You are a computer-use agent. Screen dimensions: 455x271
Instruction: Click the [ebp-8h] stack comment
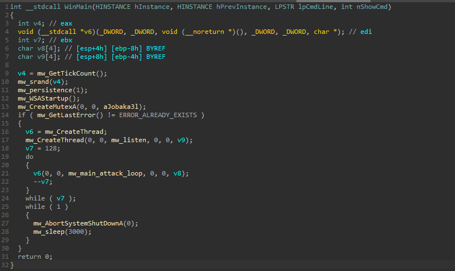(x=127, y=48)
